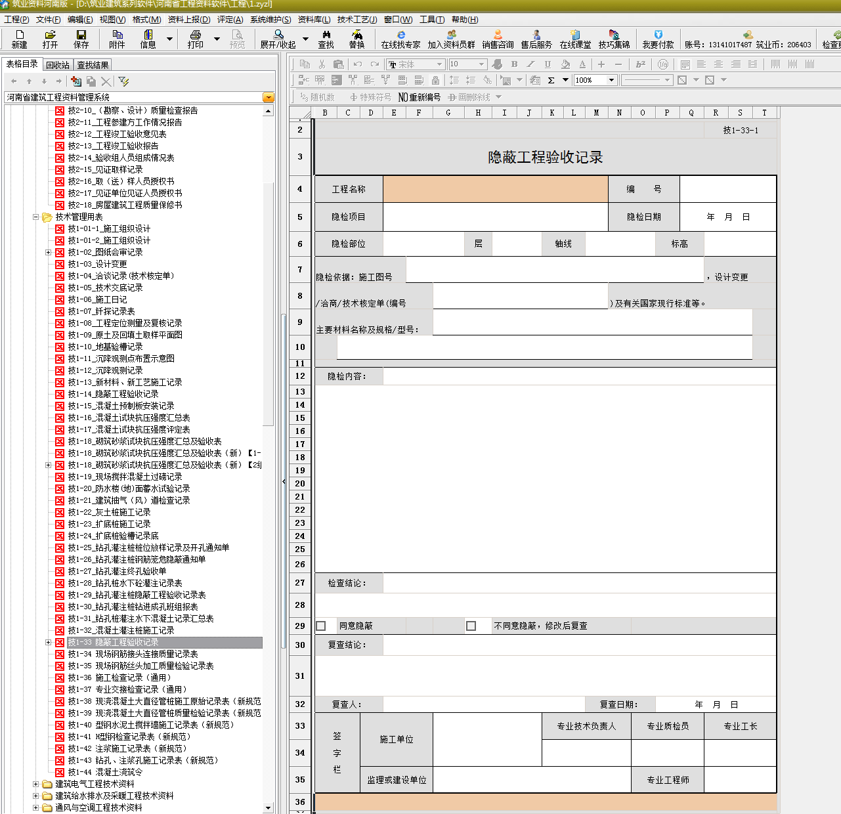Click the Sigma sum icon
841x814 pixels.
(551, 80)
